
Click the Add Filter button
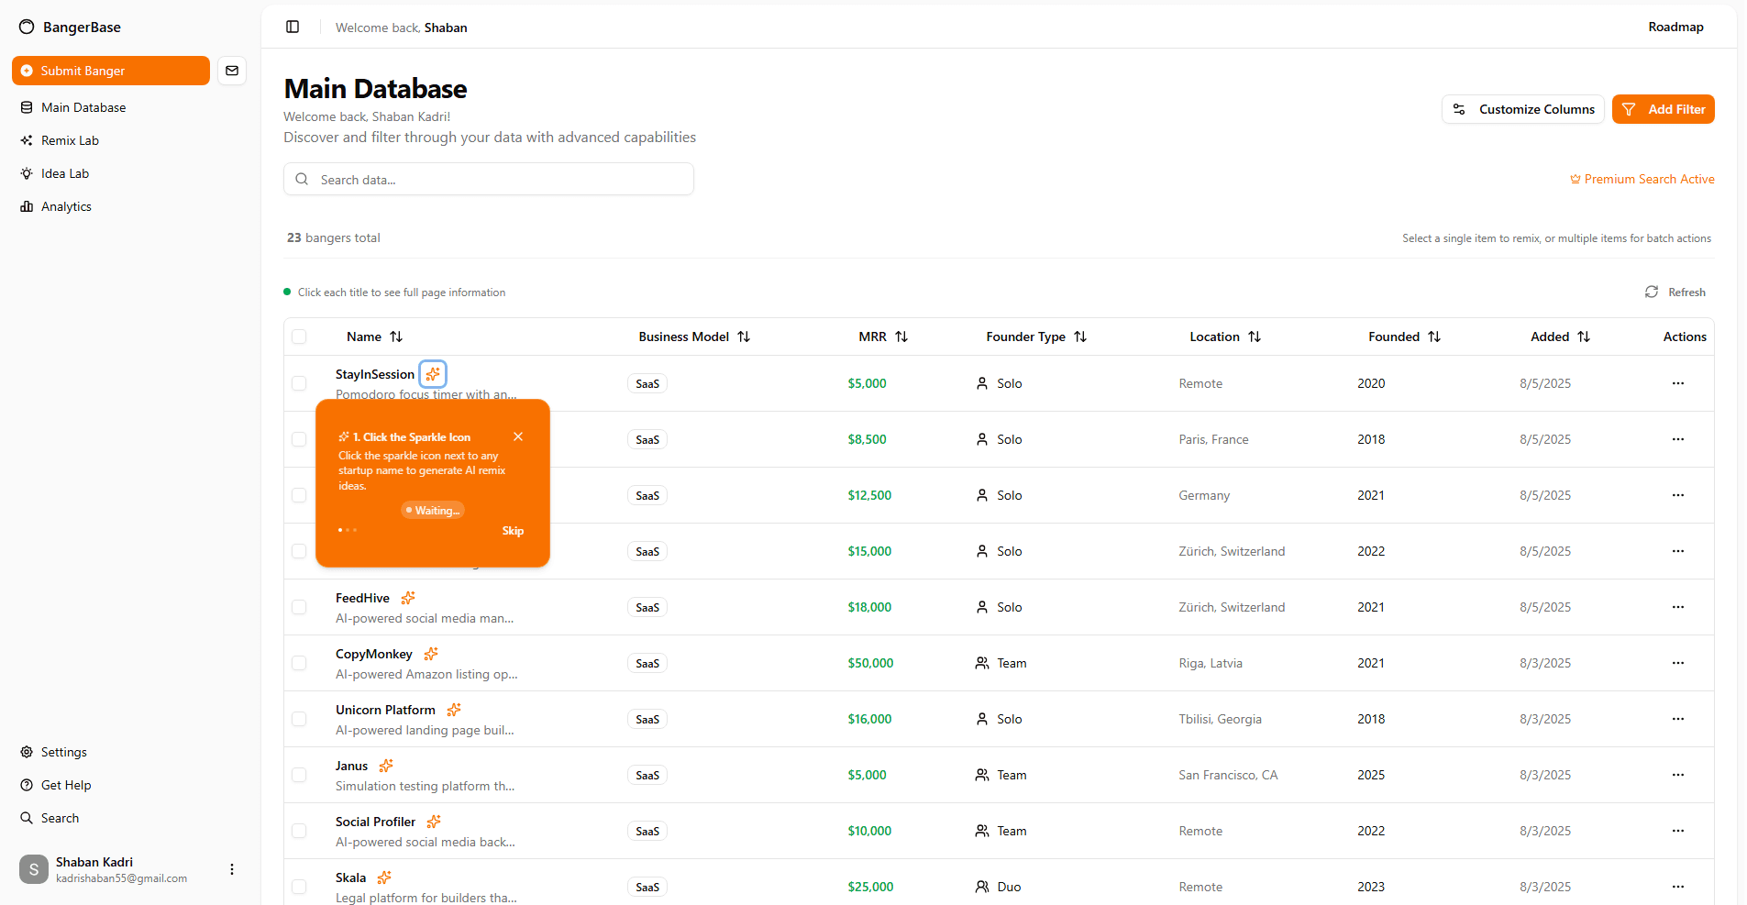(x=1663, y=109)
